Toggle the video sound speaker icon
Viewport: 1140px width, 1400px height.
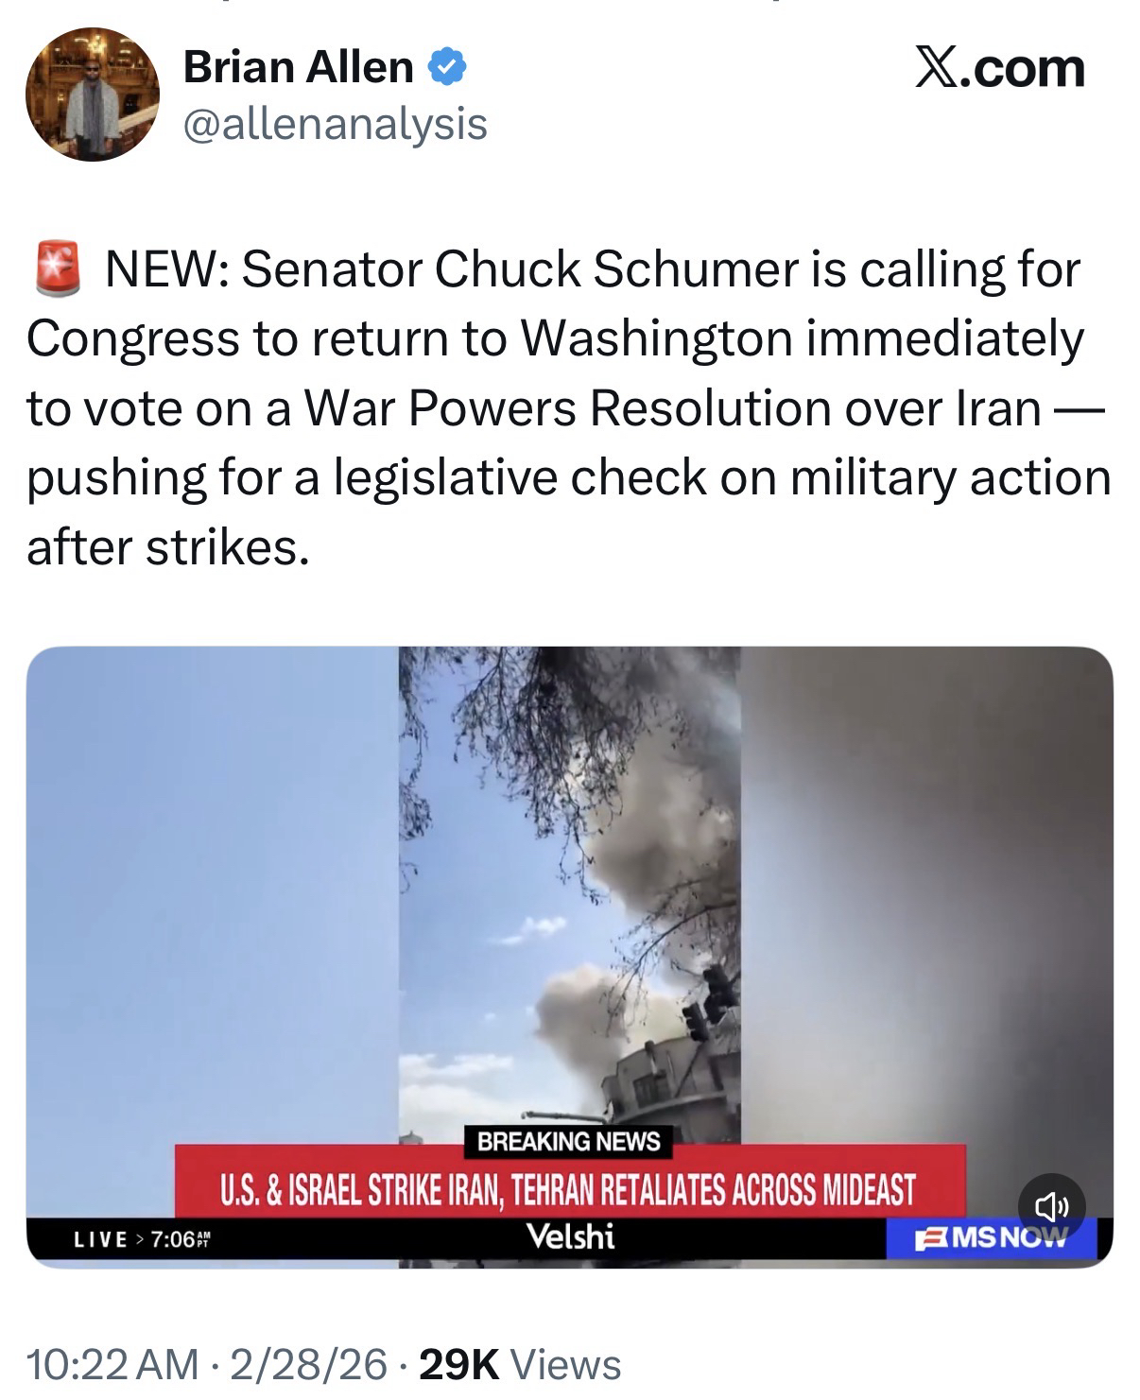[1053, 1206]
